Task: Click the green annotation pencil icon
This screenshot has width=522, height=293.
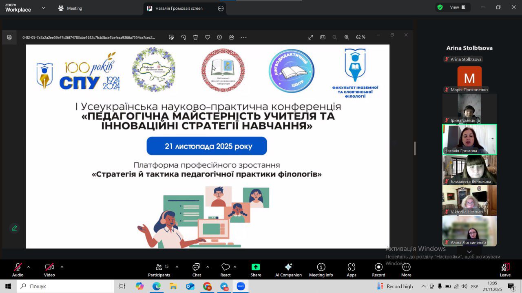Action: tap(14, 228)
